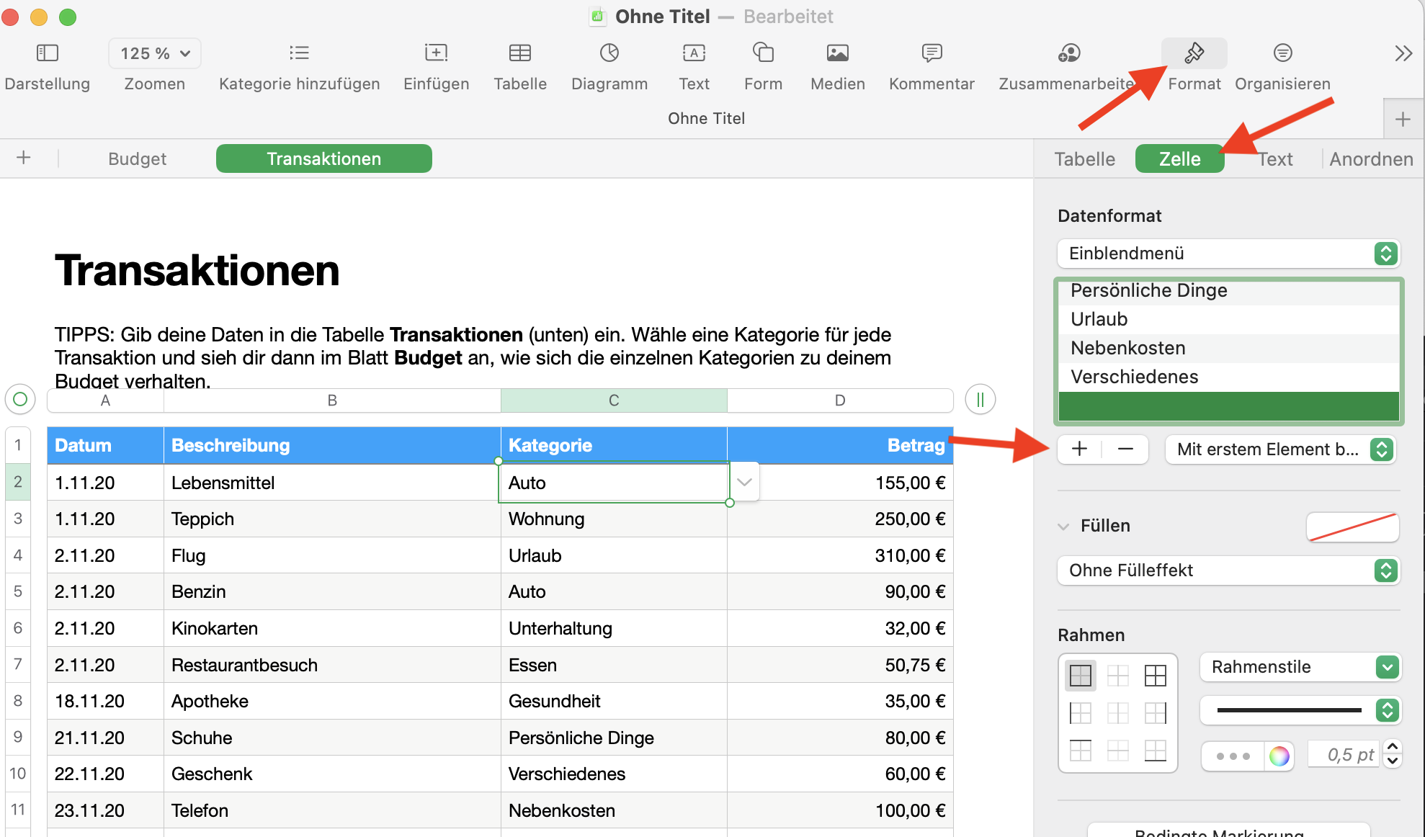Switch to the Tabelle inspector tab

(x=1084, y=159)
